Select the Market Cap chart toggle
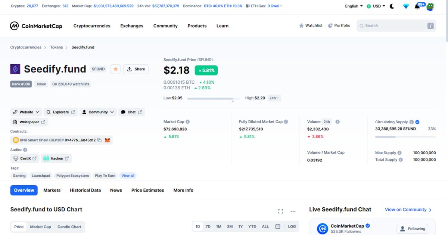The image size is (448, 235). tap(41, 227)
